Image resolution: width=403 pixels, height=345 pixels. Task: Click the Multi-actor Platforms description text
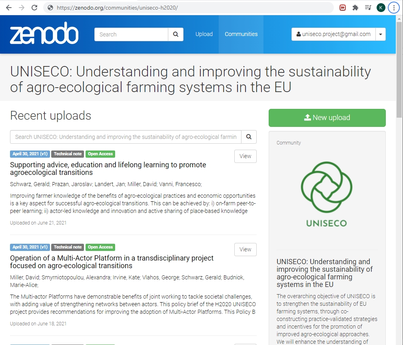(x=133, y=304)
